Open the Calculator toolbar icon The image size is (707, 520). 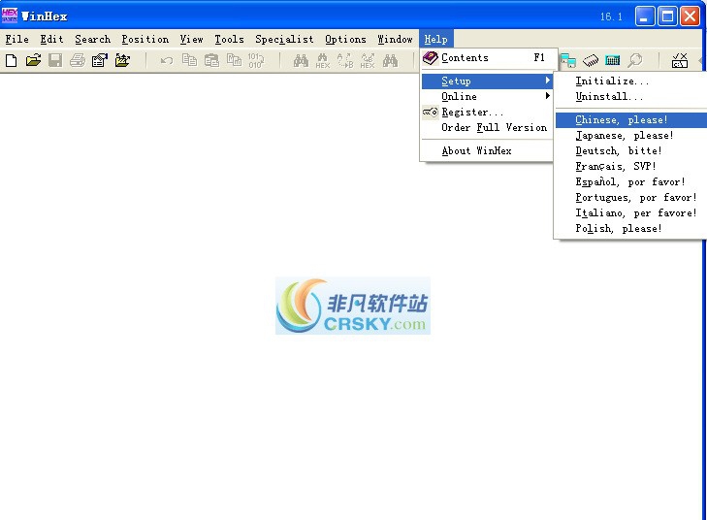[x=612, y=60]
